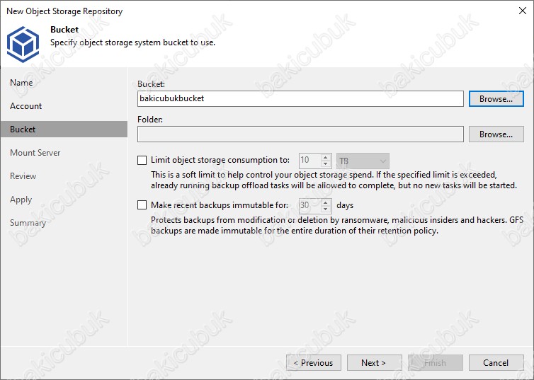Go to the Name wizard step
The height and width of the screenshot is (380, 534).
[x=21, y=83]
